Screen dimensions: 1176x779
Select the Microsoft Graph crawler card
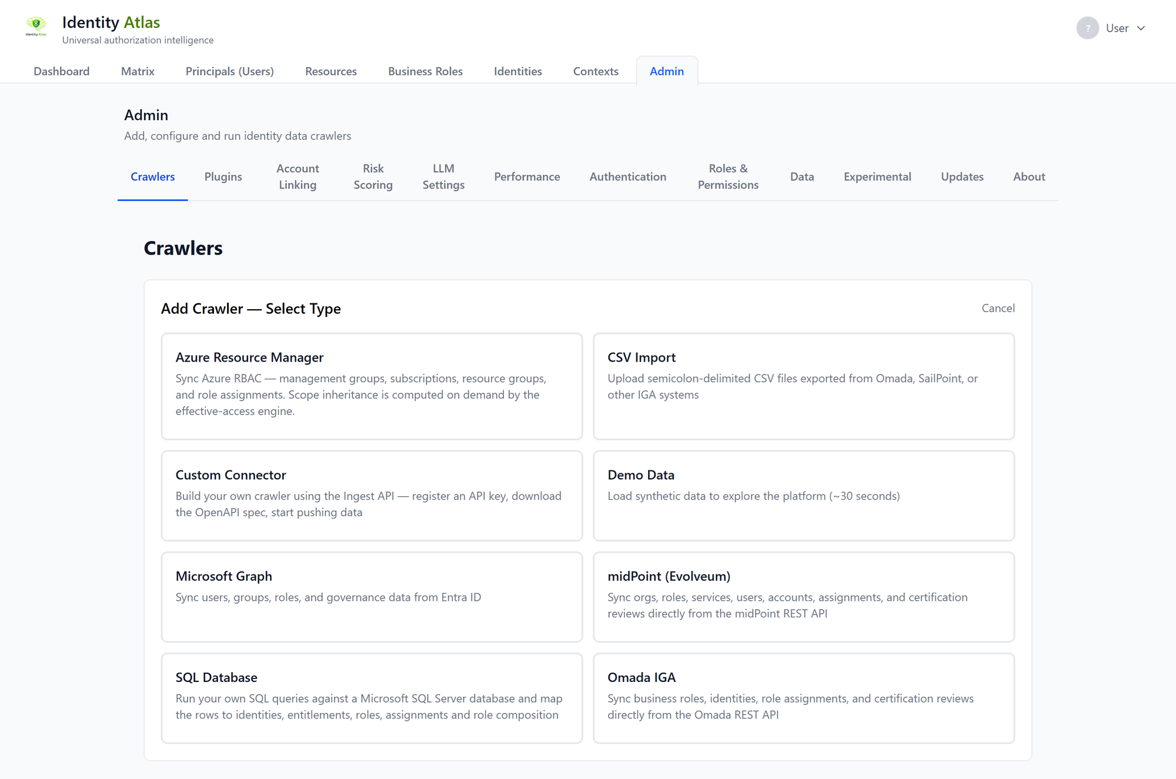click(372, 597)
